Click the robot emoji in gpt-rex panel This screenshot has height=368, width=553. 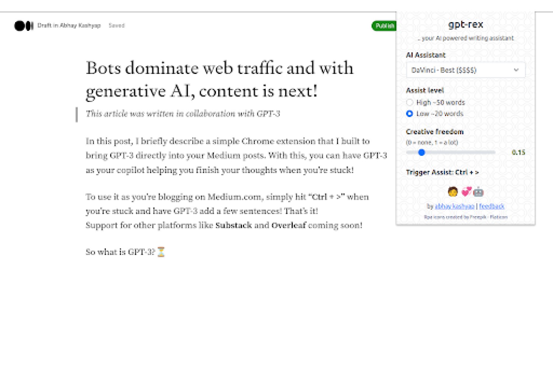(x=478, y=192)
